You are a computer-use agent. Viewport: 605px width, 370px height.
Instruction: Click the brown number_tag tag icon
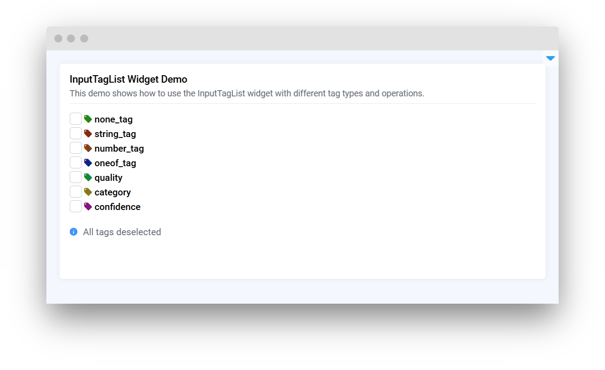pos(88,148)
